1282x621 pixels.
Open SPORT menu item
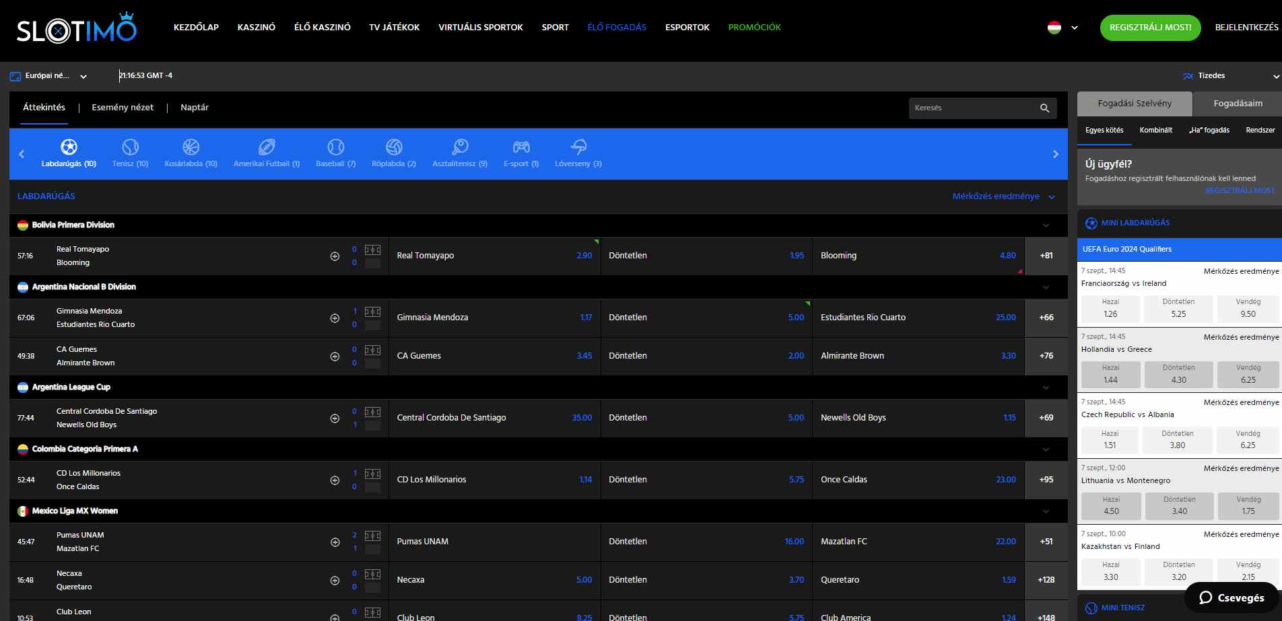555,28
